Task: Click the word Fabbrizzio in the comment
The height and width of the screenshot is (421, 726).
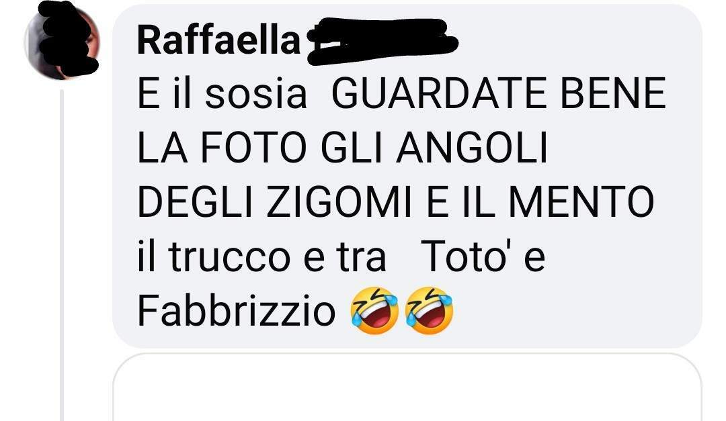Action: pos(236,311)
